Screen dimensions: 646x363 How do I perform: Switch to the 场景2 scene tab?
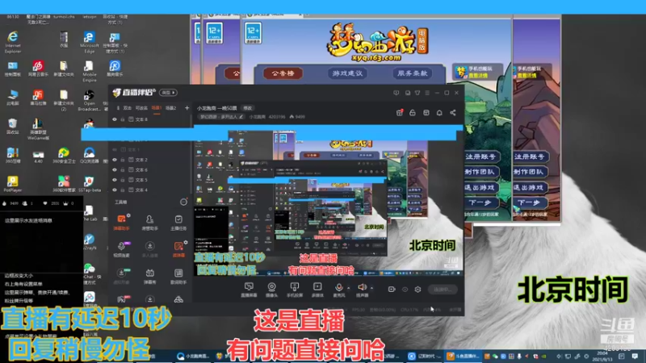[170, 108]
